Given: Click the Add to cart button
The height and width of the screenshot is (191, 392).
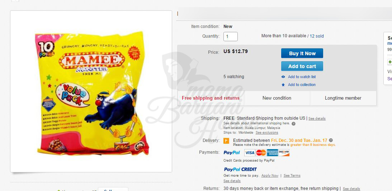Looking at the screenshot, I should [302, 66].
